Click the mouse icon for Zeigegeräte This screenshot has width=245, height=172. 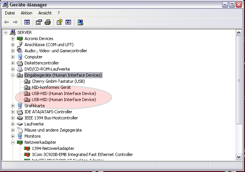click(x=20, y=130)
